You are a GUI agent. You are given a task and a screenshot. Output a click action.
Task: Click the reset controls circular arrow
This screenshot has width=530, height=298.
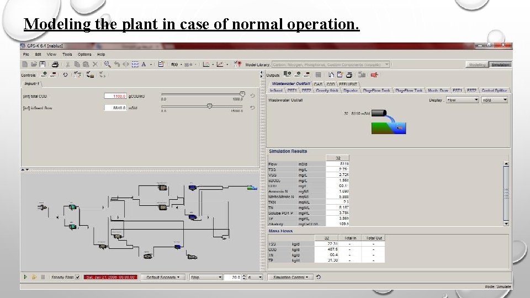click(x=65, y=74)
